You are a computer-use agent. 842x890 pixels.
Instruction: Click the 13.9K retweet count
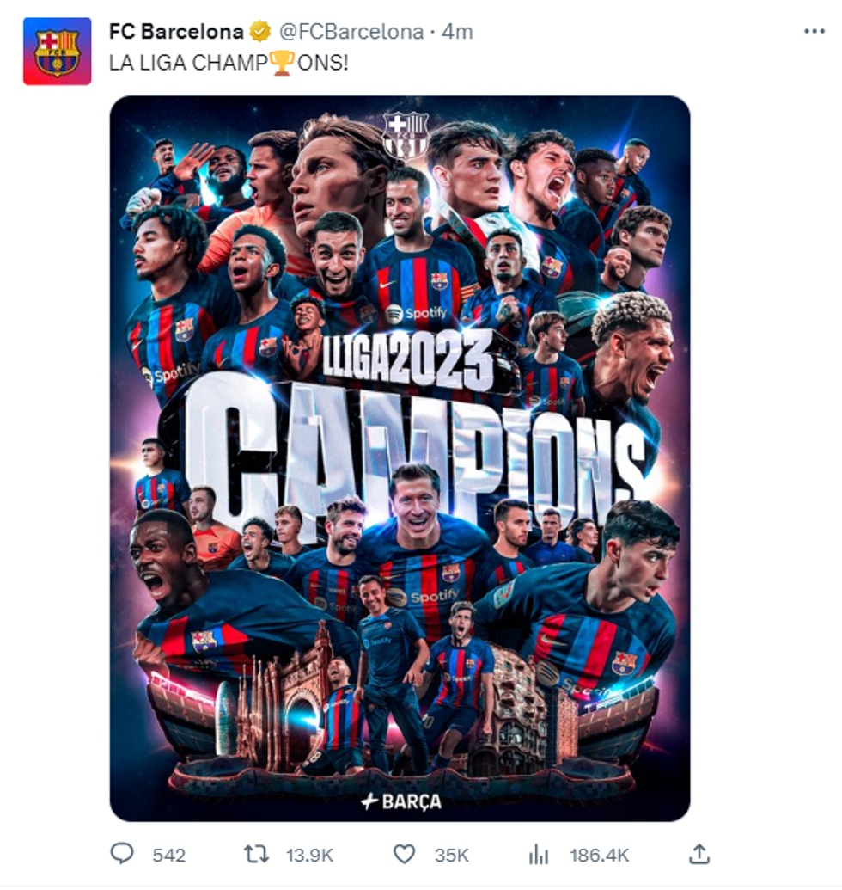[309, 855]
